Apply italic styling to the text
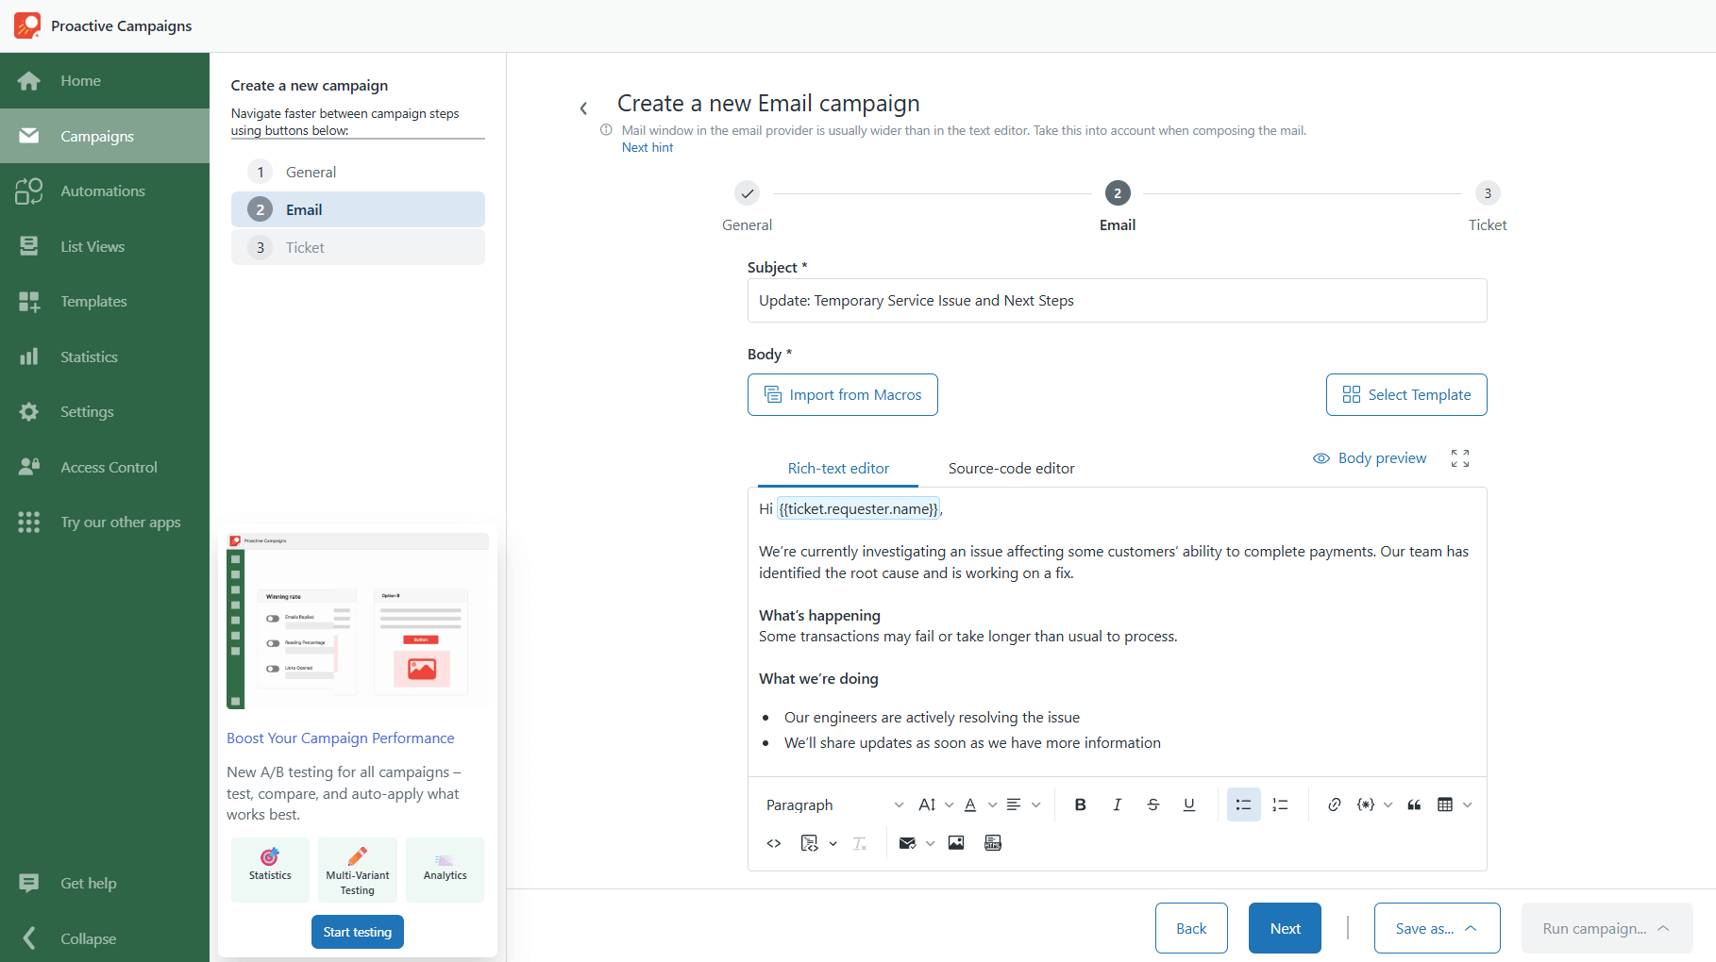The height and width of the screenshot is (962, 1716). click(1117, 804)
